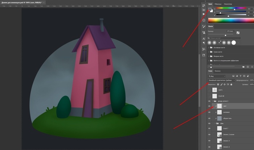Click the foreground color swatch
The height and width of the screenshot is (150, 254).
point(209,9)
